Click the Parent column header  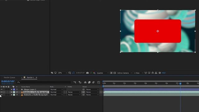coord(85,87)
